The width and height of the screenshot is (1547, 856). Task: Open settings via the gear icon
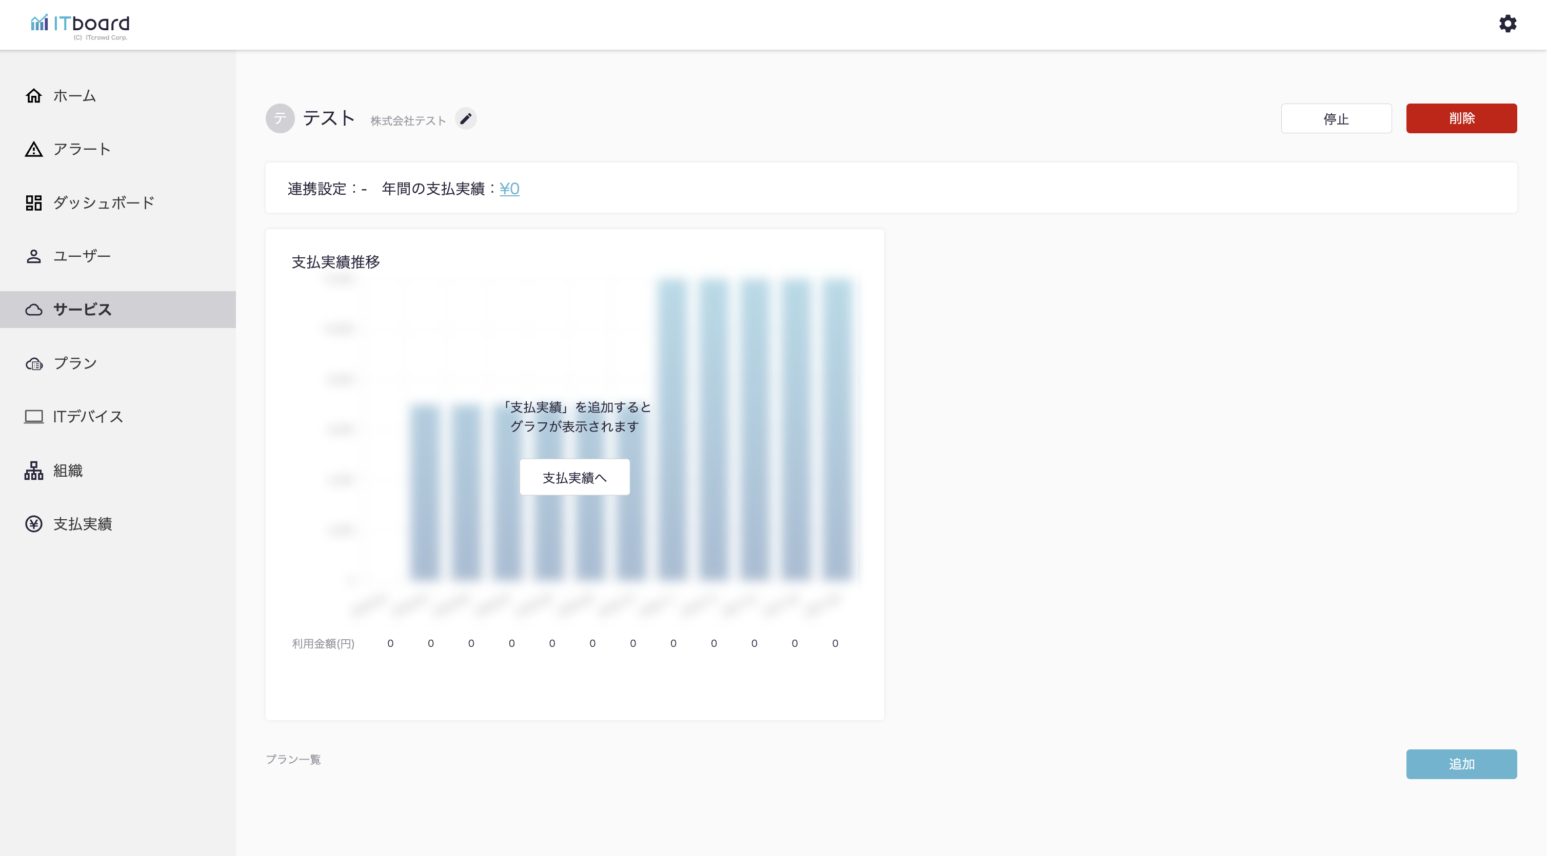(x=1508, y=24)
